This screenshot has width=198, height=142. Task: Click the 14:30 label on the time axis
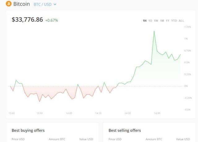pyautogui.click(x=157, y=113)
